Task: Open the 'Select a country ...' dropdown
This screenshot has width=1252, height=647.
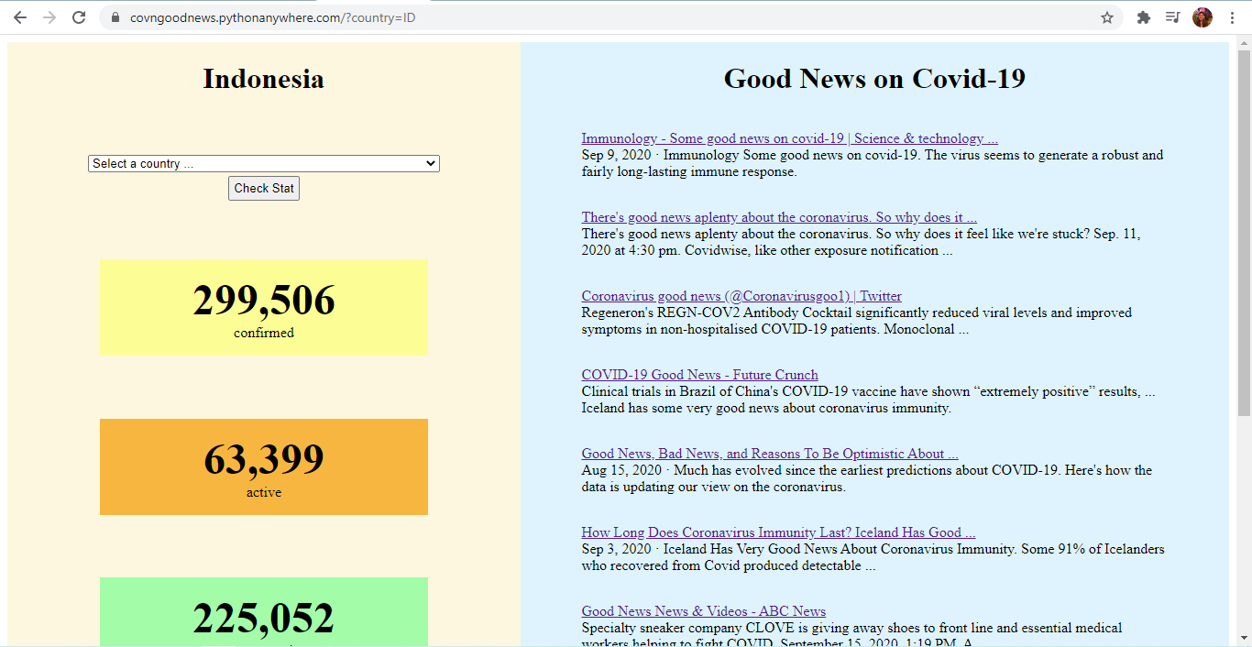Action: point(263,163)
